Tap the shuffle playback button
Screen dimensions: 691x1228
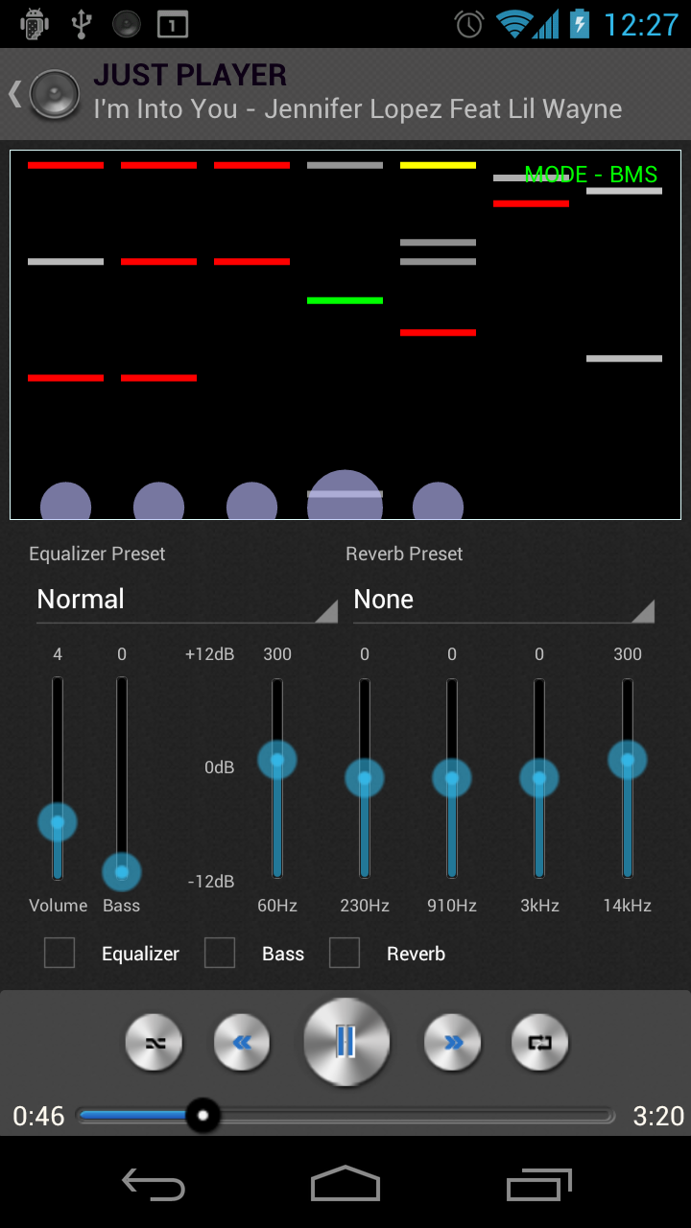point(154,1042)
